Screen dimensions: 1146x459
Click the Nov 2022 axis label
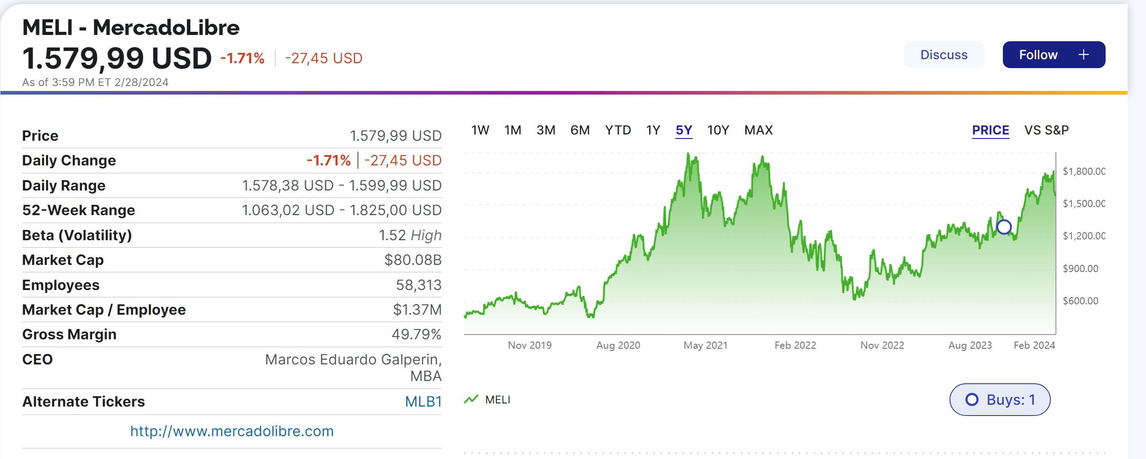tap(882, 345)
